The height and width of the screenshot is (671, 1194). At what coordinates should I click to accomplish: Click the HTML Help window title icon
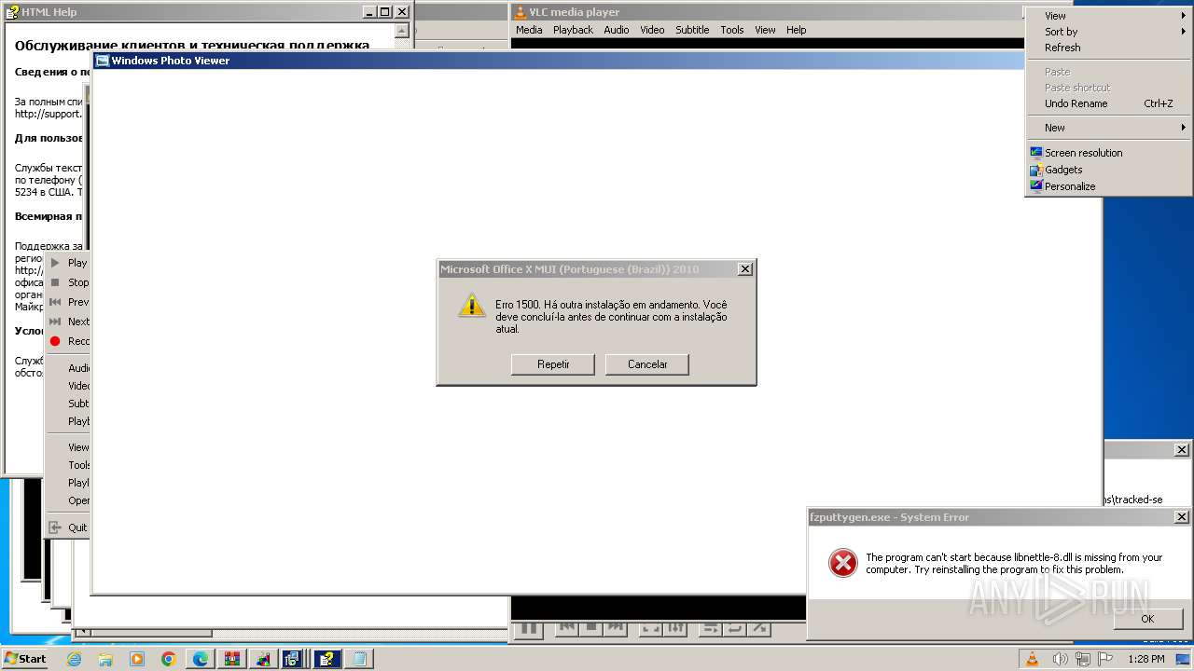coord(12,12)
